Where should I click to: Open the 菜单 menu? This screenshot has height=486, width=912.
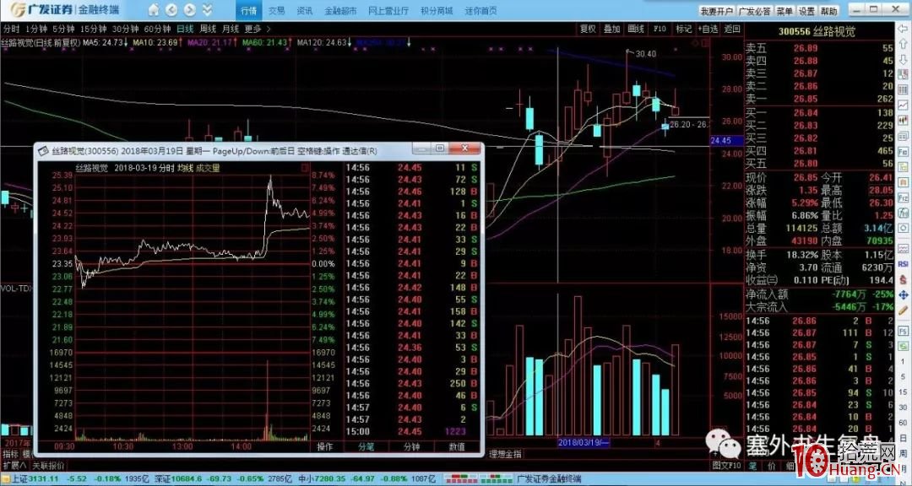pos(784,11)
